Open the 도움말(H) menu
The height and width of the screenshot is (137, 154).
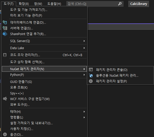54,4
